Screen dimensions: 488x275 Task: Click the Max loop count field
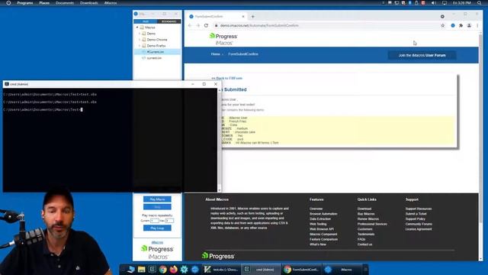pos(169,221)
